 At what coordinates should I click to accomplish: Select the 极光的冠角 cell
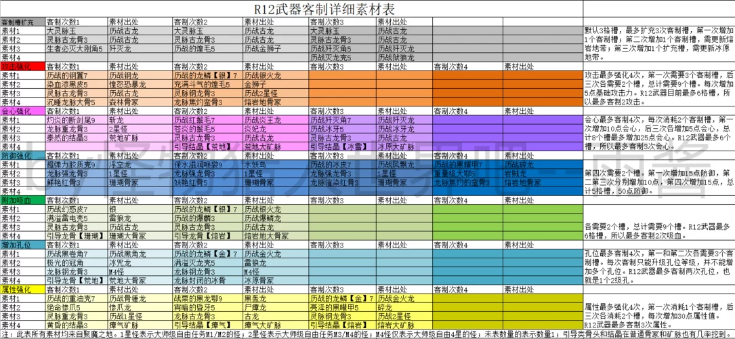pos(77,262)
